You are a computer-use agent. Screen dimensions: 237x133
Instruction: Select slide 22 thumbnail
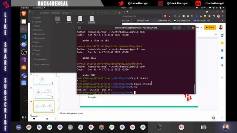coord(44,79)
